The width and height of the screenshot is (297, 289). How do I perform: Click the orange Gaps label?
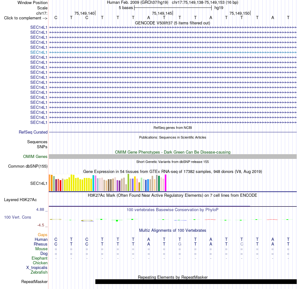pyautogui.click(x=43, y=235)
